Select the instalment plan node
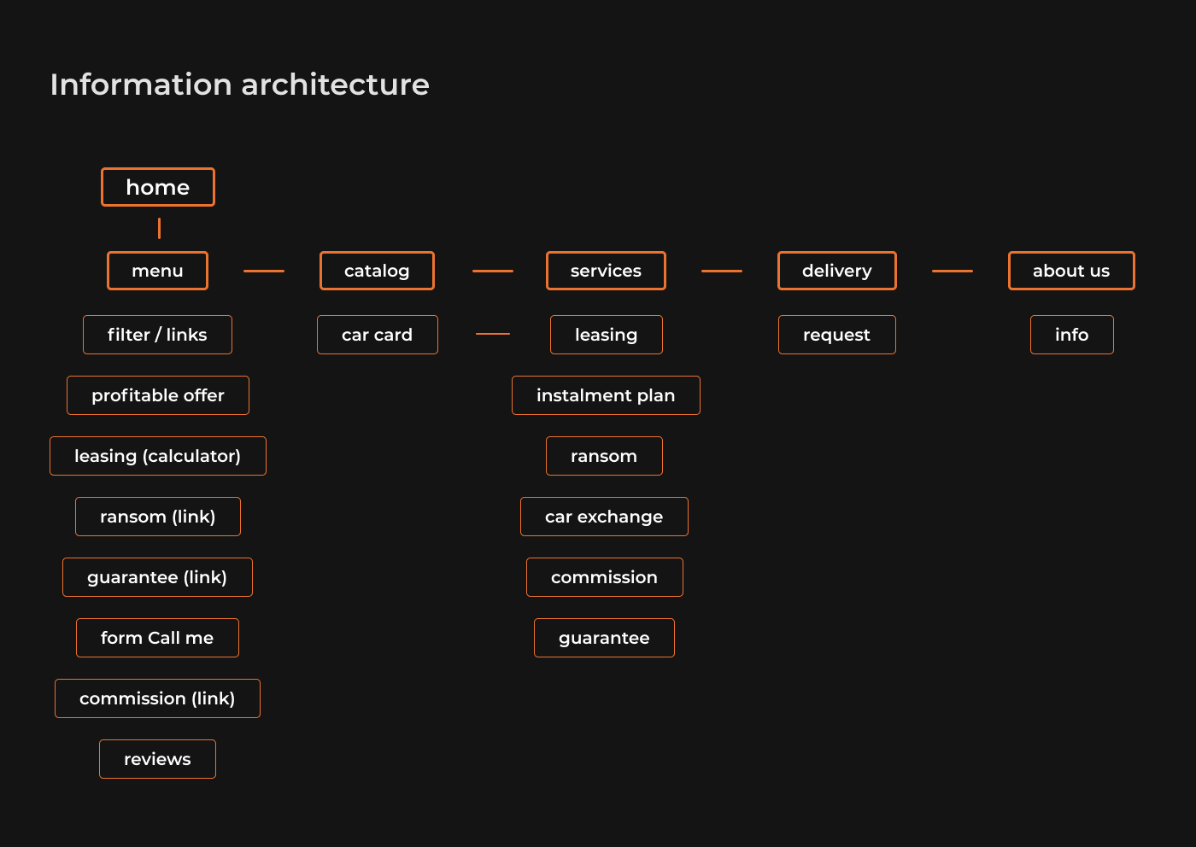Image resolution: width=1196 pixels, height=847 pixels. (x=606, y=395)
